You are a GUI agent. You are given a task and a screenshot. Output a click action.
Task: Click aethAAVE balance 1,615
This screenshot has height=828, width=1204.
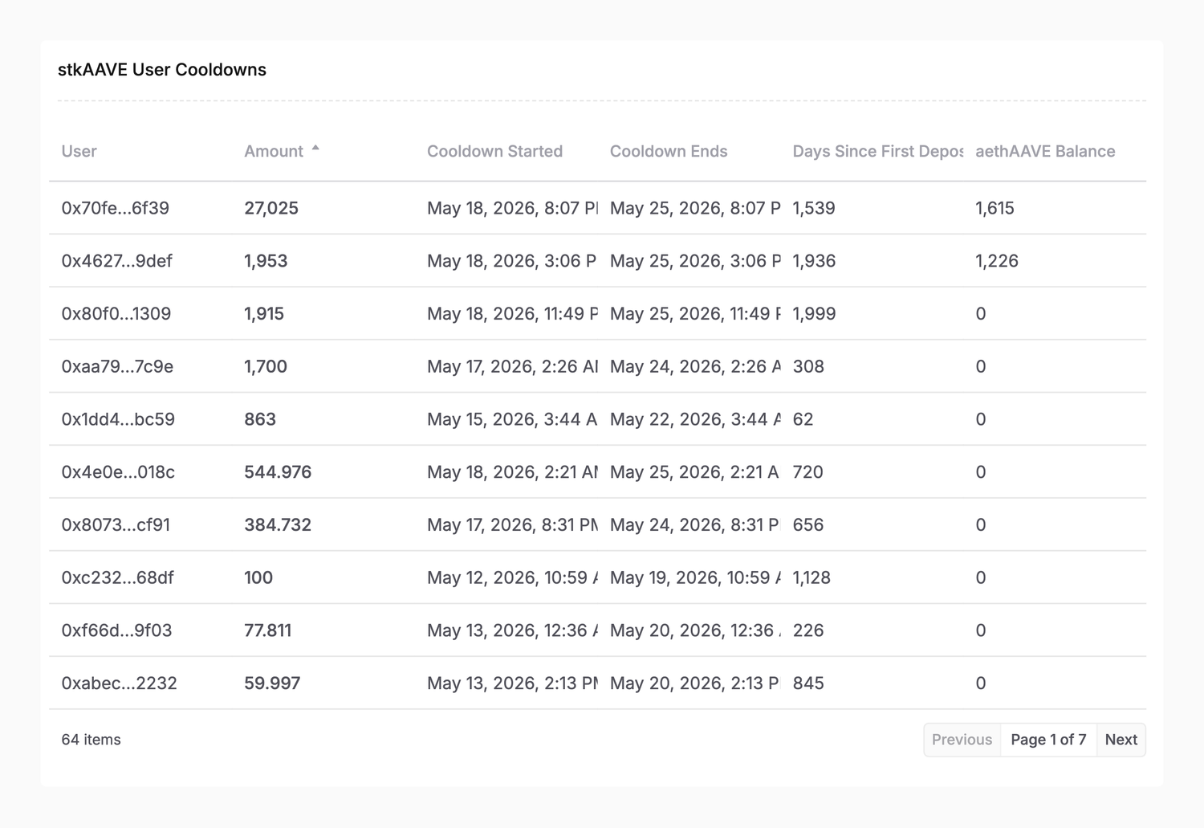[x=995, y=208]
